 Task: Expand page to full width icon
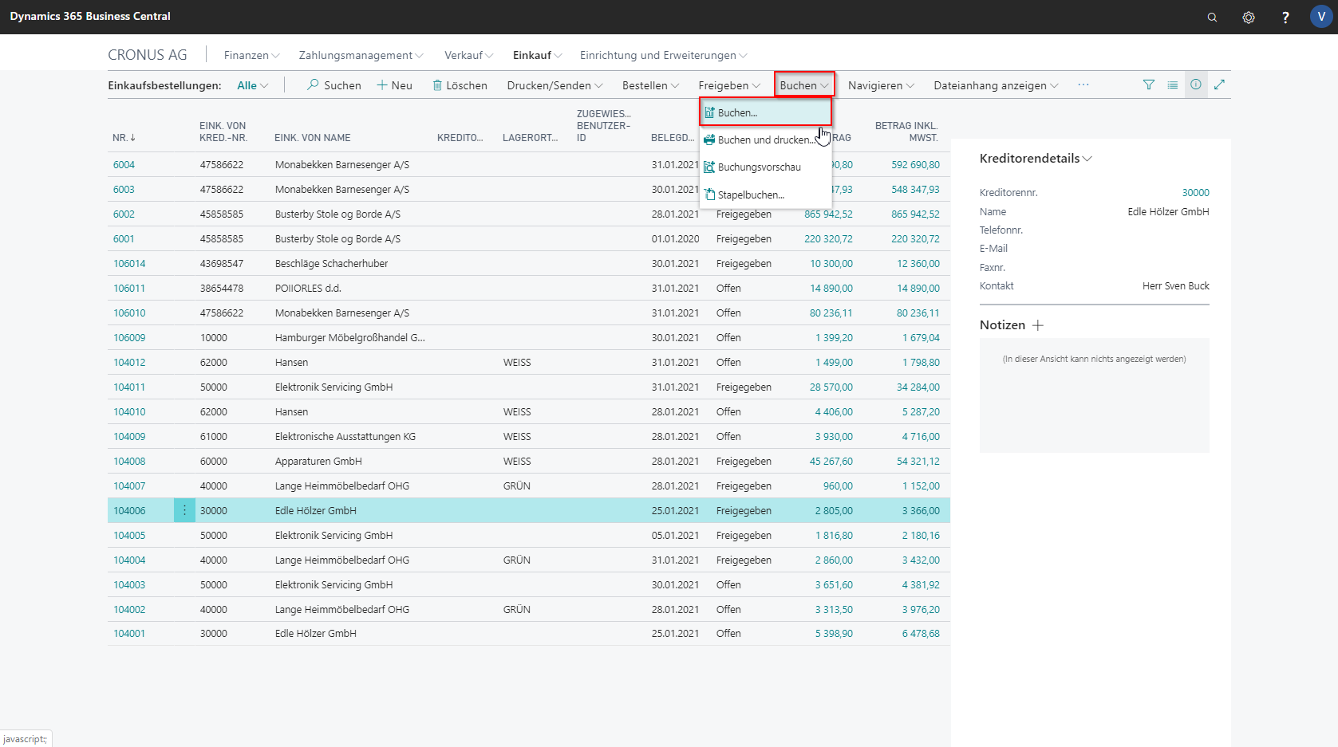[1219, 85]
